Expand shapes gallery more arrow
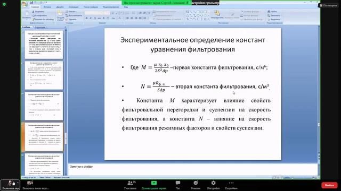Viewport: 341px width, 191px height. [208, 19]
